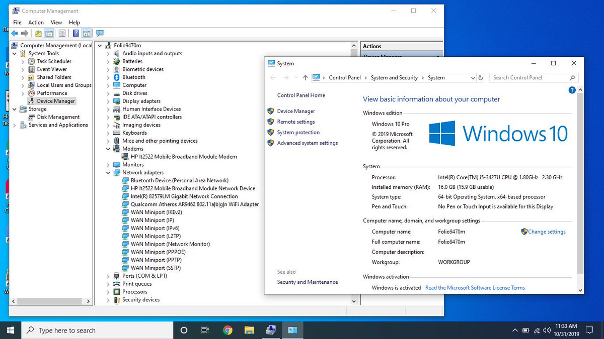This screenshot has width=604, height=339.
Task: Click the Scan for hardware changes toolbar icon
Action: pos(100,33)
